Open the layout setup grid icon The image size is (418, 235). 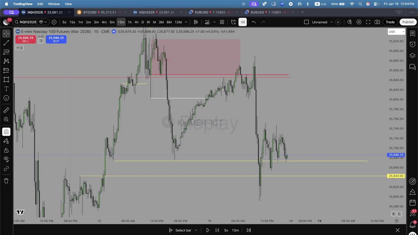point(222,22)
